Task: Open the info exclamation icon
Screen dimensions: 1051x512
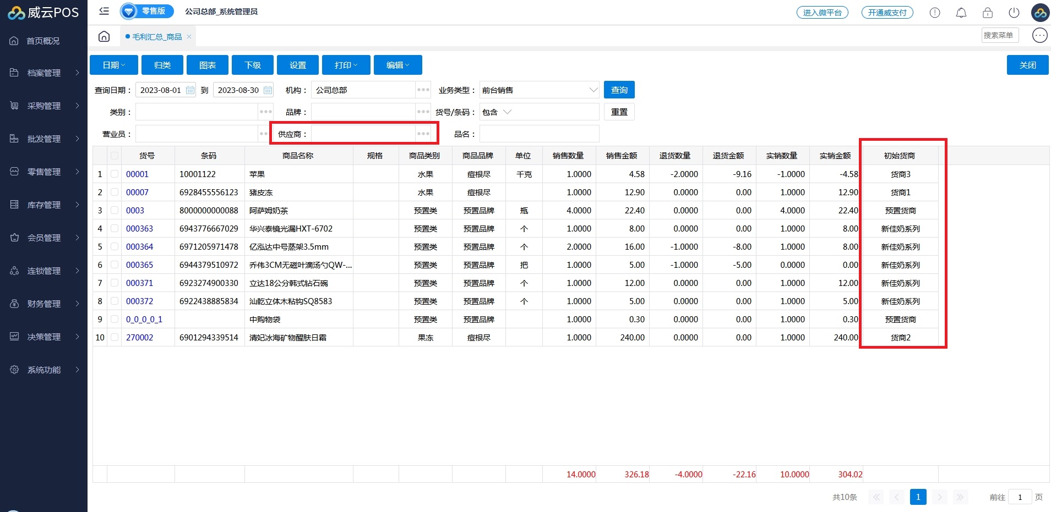Action: pos(934,13)
